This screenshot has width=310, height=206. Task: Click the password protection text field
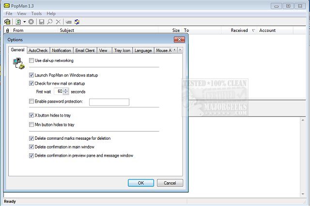click(109, 102)
